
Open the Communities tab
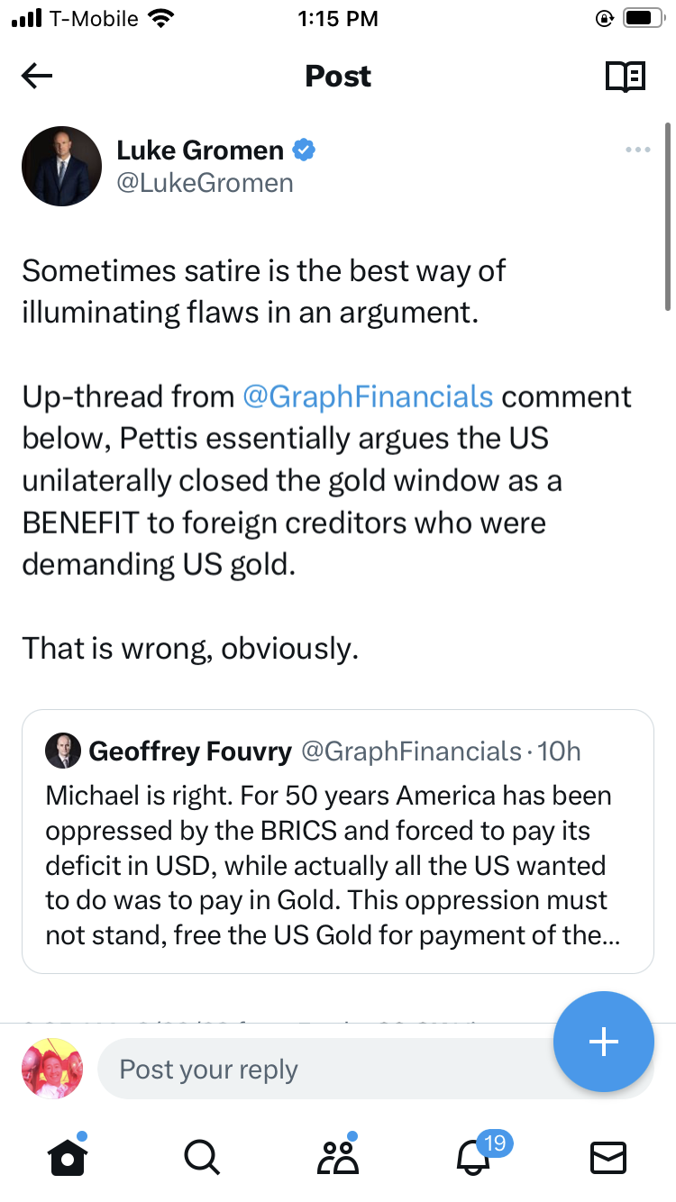[x=338, y=1157]
